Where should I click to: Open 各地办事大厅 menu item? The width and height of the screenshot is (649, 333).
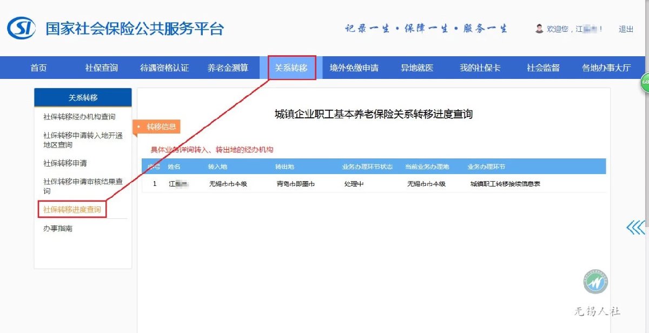point(606,68)
